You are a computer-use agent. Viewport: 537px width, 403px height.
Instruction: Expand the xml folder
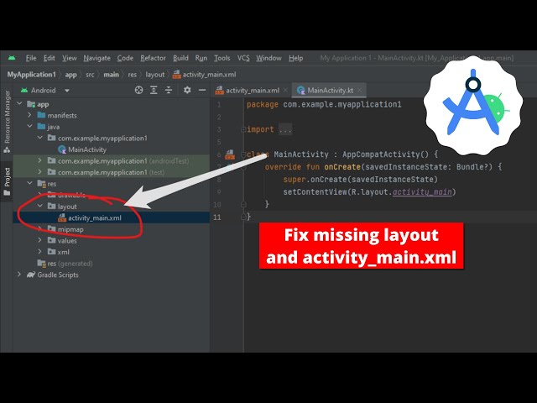pos(40,252)
